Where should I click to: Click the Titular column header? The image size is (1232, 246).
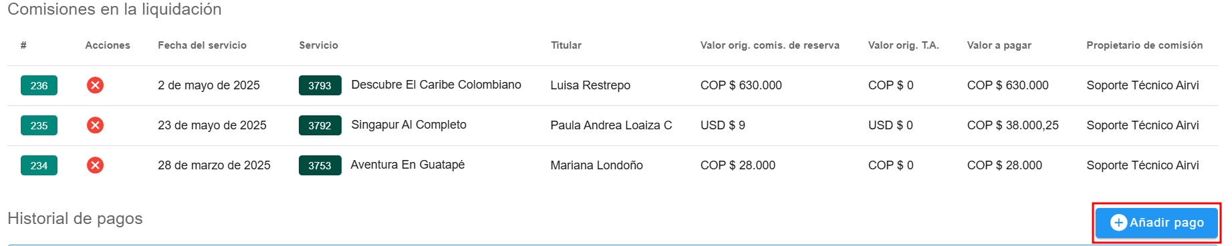(566, 45)
